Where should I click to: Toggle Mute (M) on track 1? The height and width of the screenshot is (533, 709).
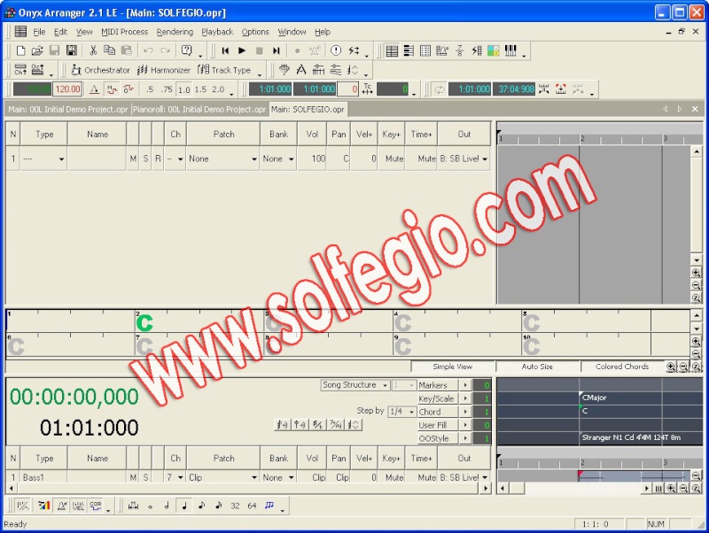(133, 158)
